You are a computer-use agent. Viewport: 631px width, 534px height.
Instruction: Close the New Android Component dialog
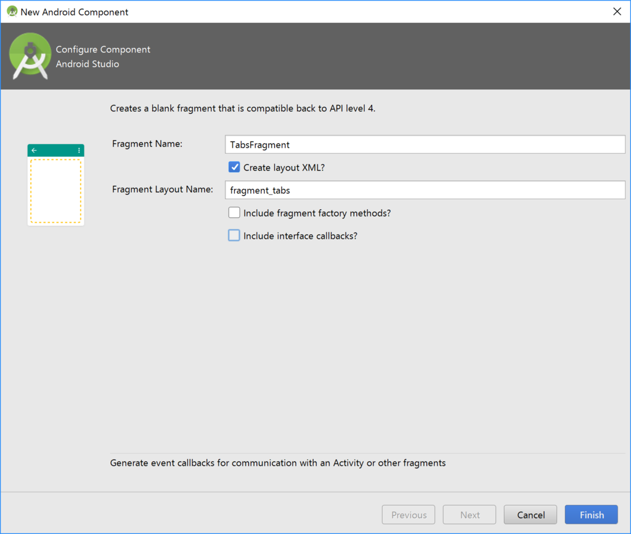click(617, 12)
